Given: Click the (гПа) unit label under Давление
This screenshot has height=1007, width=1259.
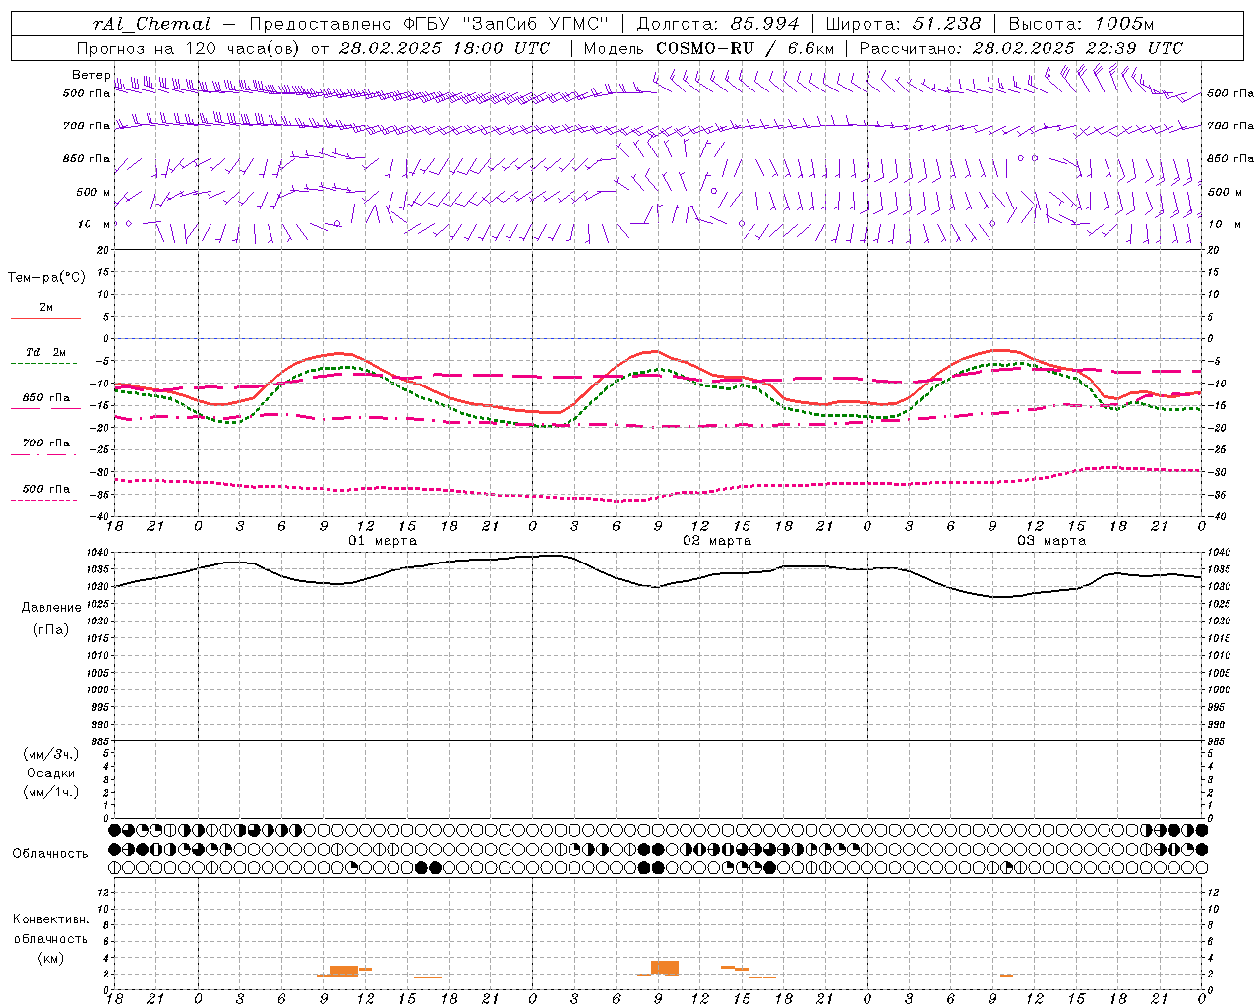Looking at the screenshot, I should click(x=50, y=629).
